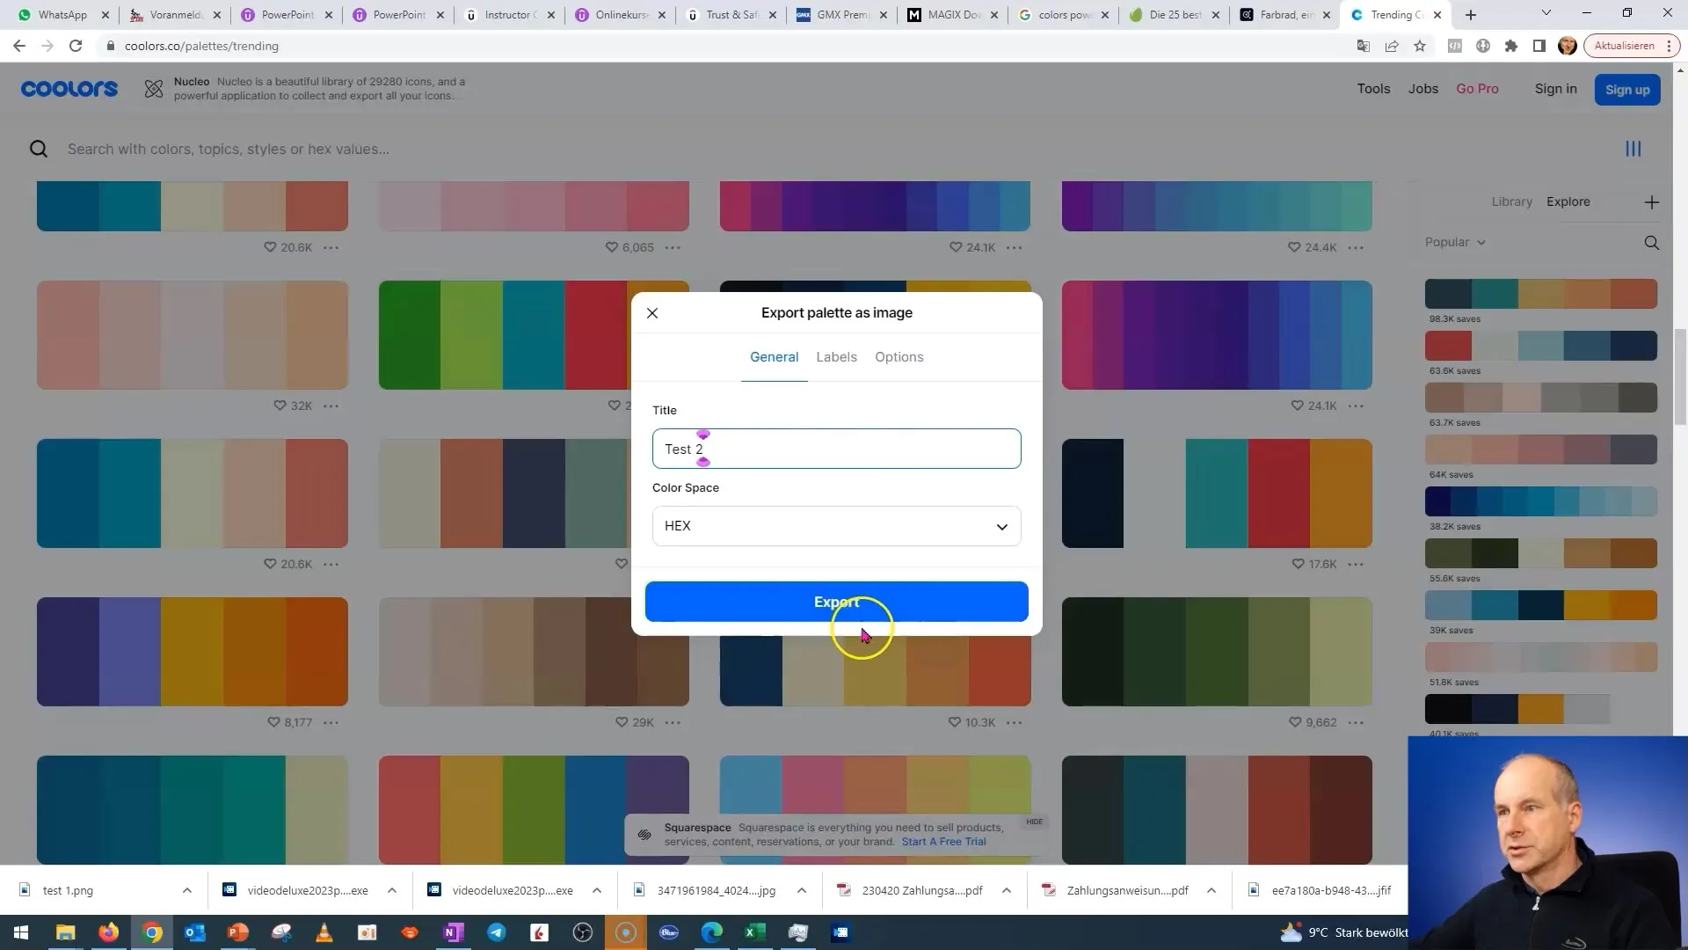Toggle Go Pro upgrade option

[x=1478, y=90]
